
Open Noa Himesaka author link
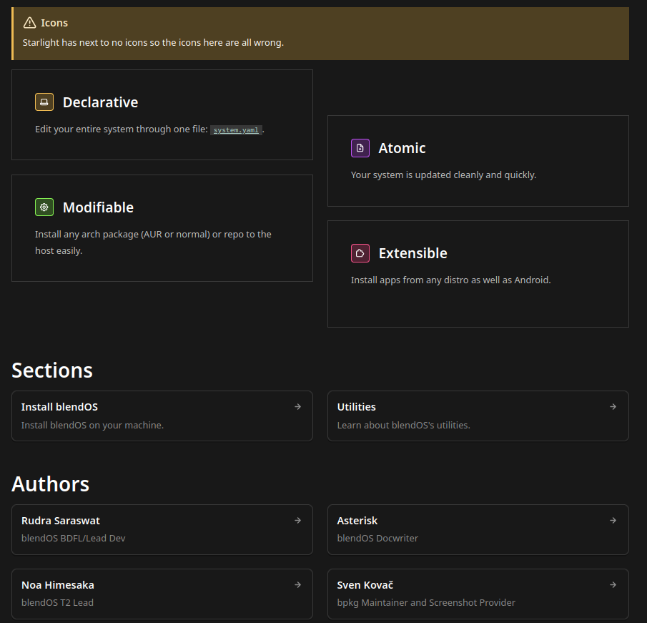click(58, 585)
